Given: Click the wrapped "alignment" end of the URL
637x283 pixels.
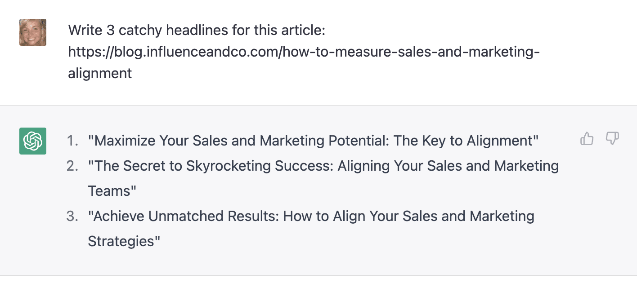Looking at the screenshot, I should pos(100,73).
